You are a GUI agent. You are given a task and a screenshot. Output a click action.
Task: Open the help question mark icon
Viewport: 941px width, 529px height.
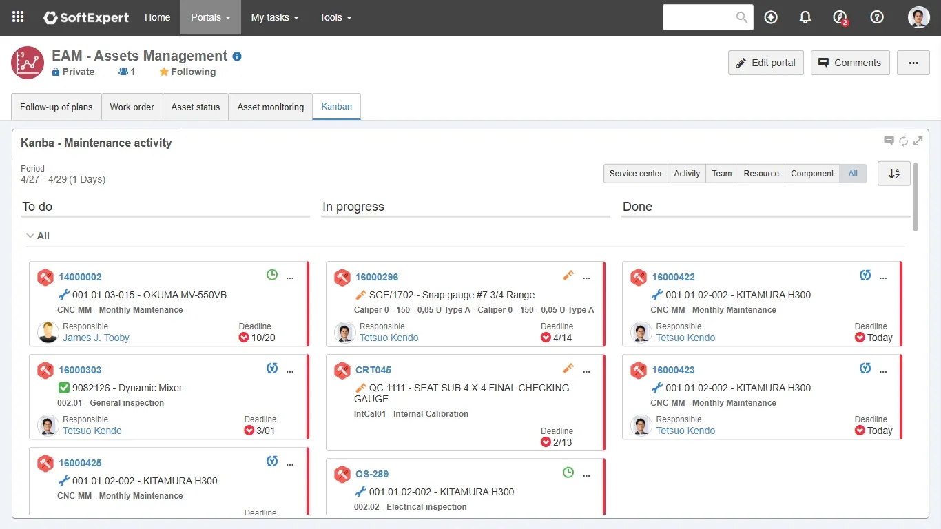point(876,17)
